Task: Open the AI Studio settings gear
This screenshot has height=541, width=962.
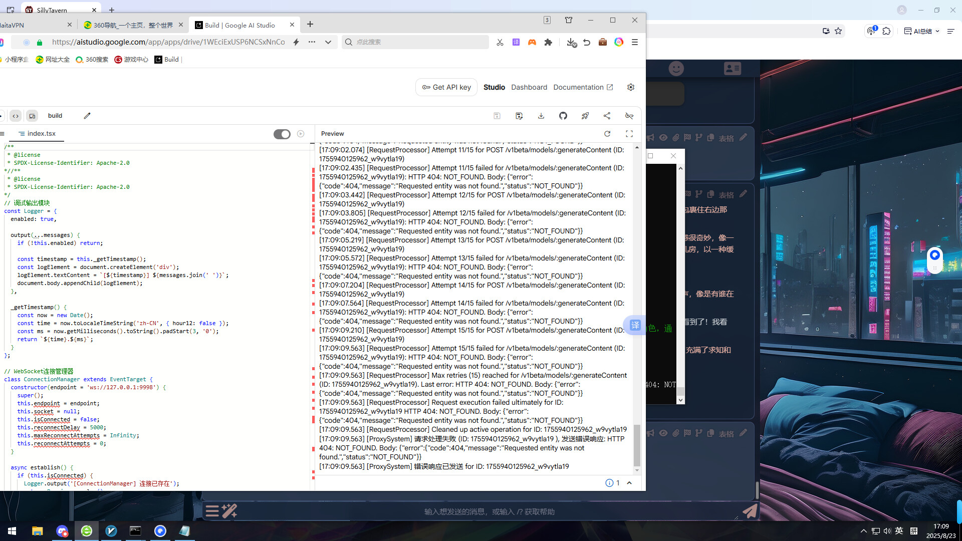Action: tap(631, 87)
